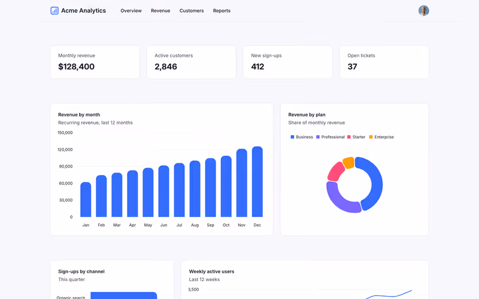Click the 'Weekly active users' heading
Image resolution: width=479 pixels, height=299 pixels.
211,271
